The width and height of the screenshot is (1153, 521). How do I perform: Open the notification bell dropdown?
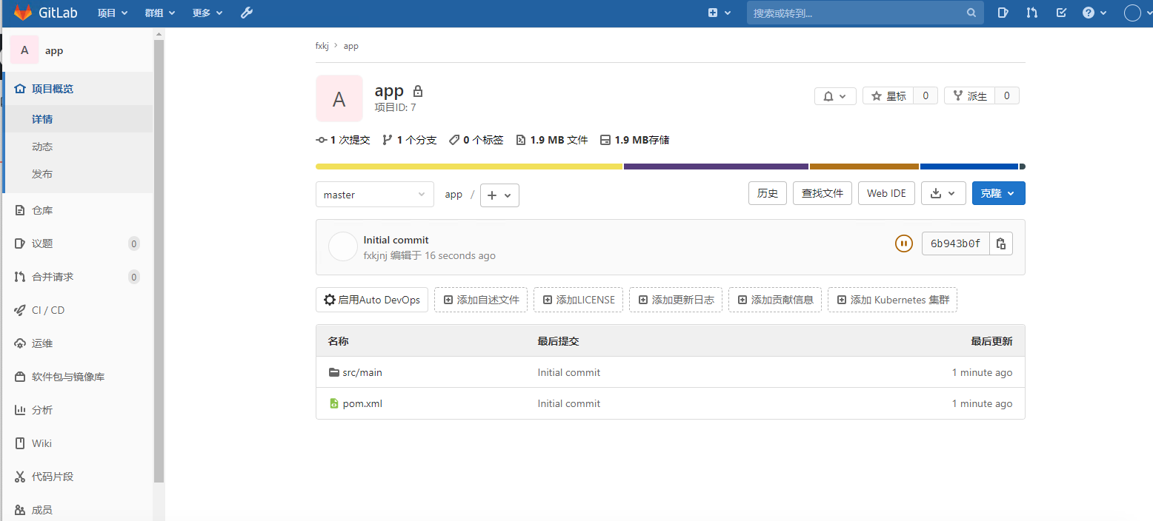tap(835, 96)
